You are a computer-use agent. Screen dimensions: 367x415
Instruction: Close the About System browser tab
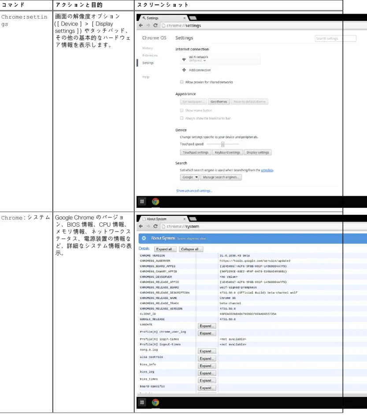coord(184,219)
